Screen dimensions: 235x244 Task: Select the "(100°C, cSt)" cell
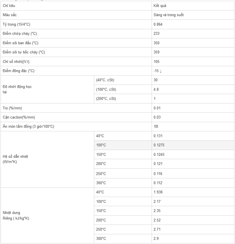106,89
